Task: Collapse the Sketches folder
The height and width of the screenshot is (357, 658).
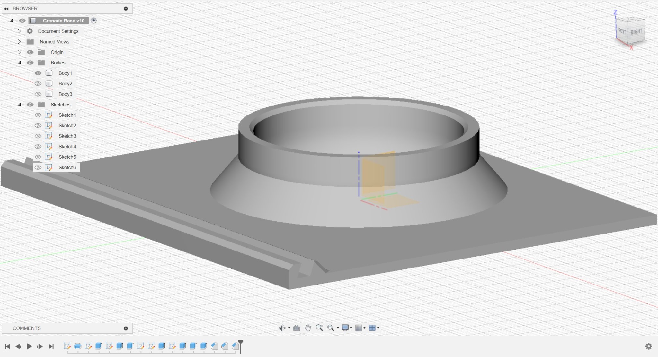Action: 19,105
